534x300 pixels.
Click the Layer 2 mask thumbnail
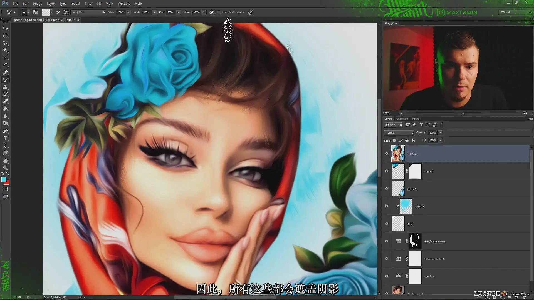point(415,171)
